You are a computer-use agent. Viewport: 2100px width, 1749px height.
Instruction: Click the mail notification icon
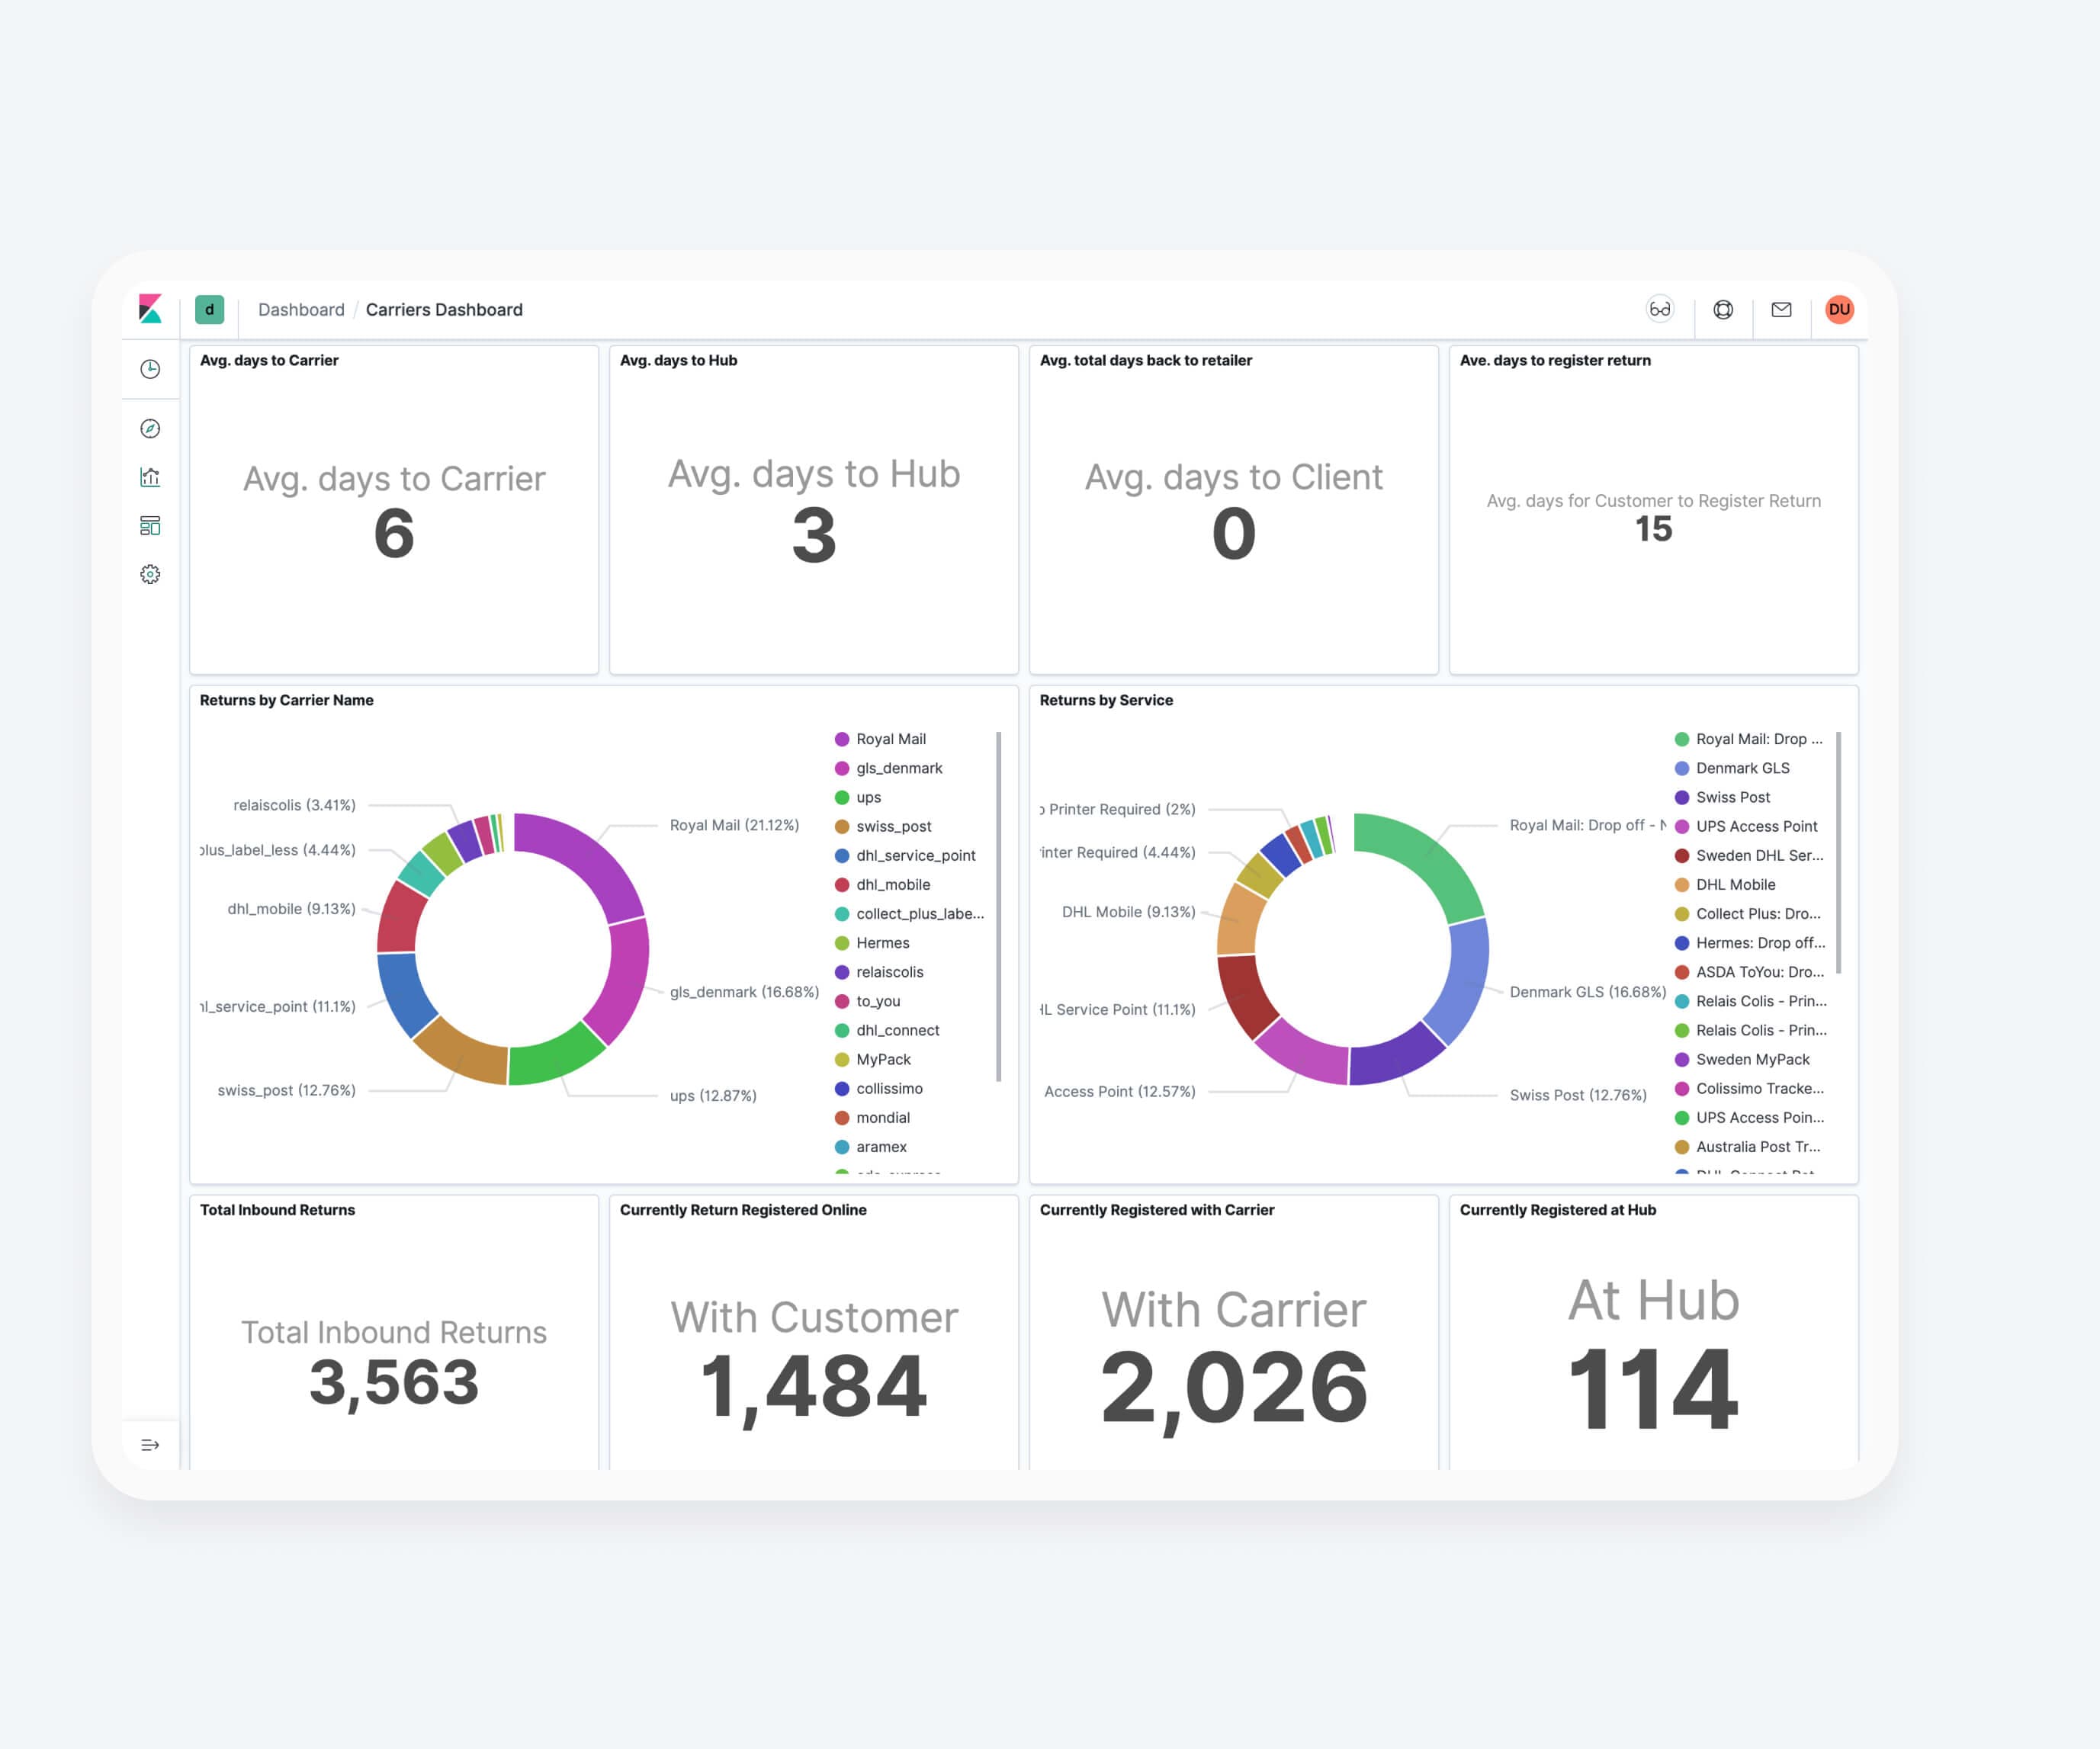pos(1779,310)
